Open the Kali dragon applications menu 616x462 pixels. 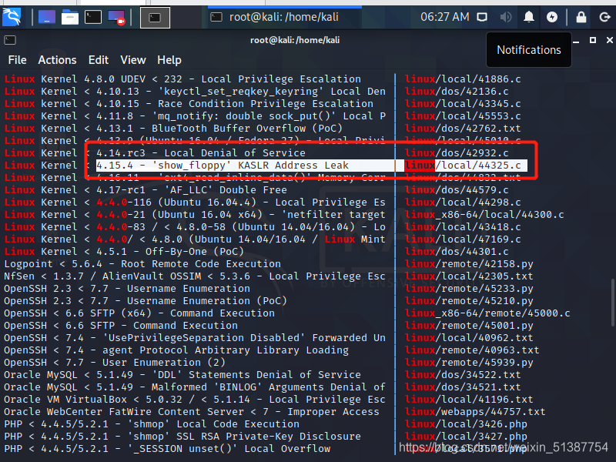coord(12,17)
